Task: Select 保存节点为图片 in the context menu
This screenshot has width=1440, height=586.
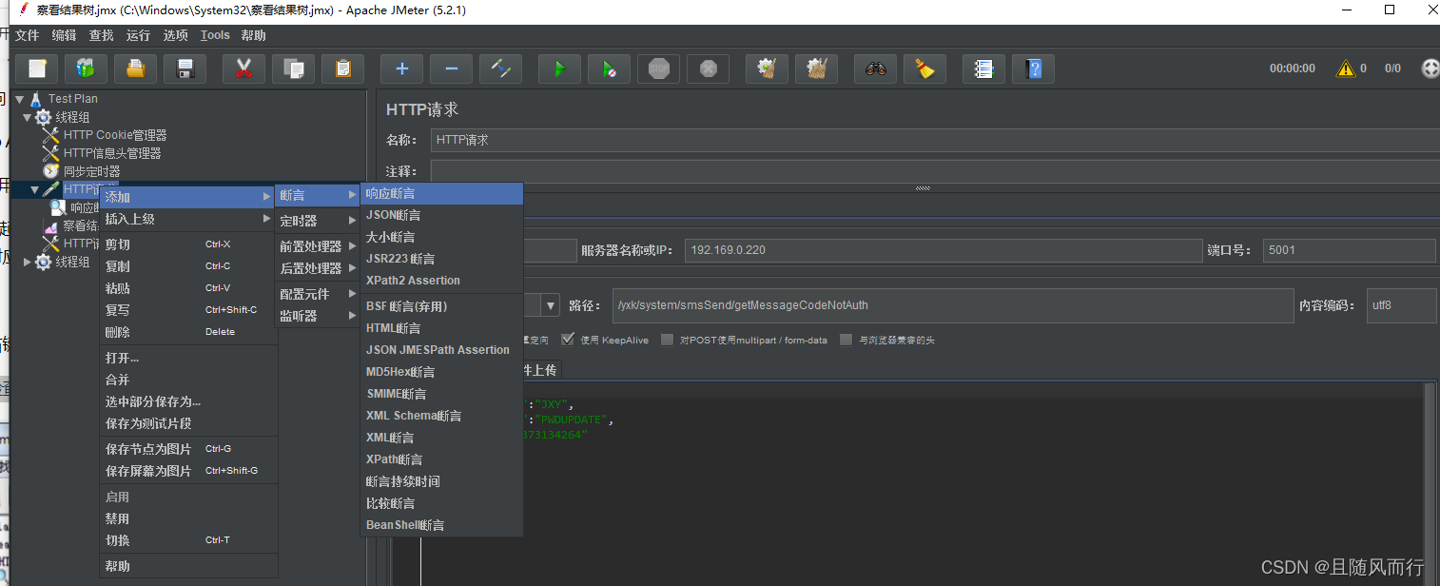Action: point(188,449)
